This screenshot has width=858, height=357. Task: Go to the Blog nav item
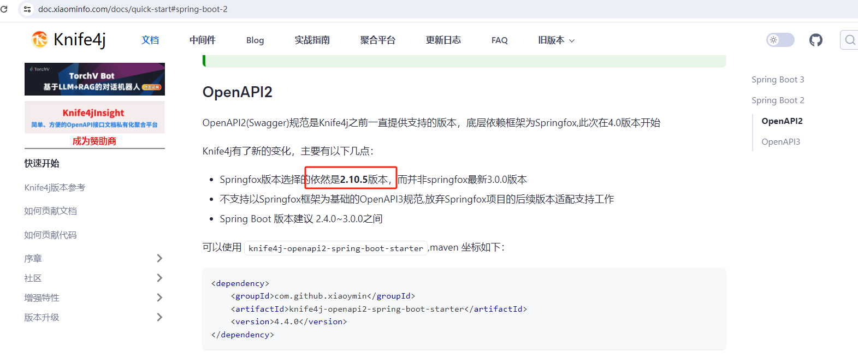tap(255, 40)
